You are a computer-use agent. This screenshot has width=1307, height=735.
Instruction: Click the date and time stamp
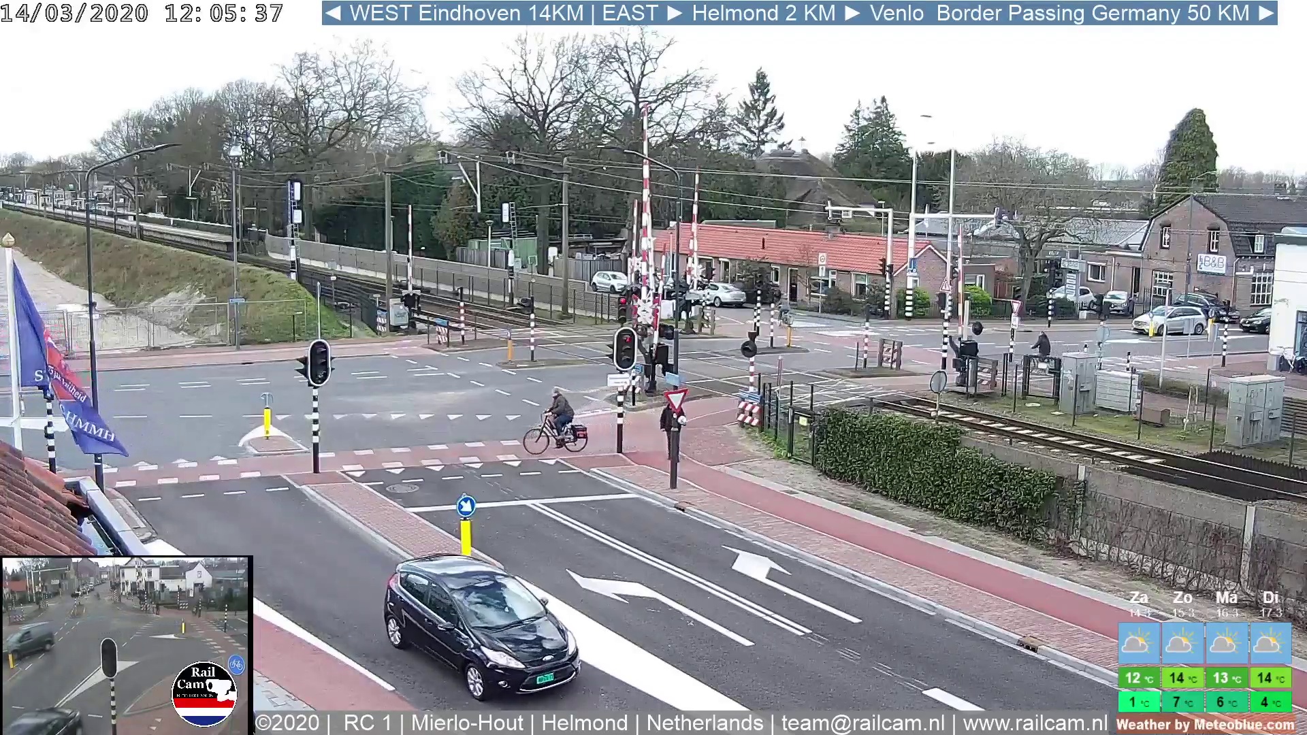coord(142,13)
